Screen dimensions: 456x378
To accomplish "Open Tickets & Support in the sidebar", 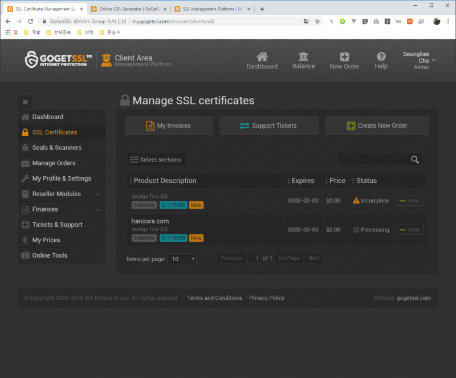I will pos(62,225).
